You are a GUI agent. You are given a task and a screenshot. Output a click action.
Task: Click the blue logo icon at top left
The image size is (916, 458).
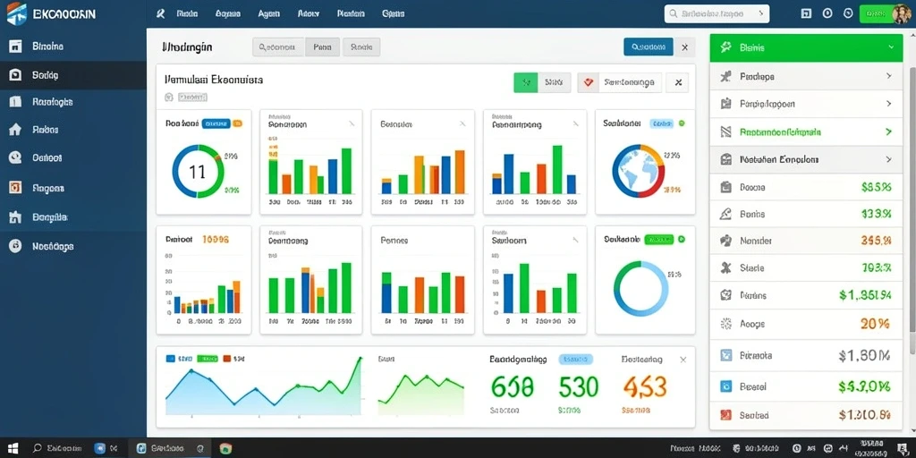[16, 14]
